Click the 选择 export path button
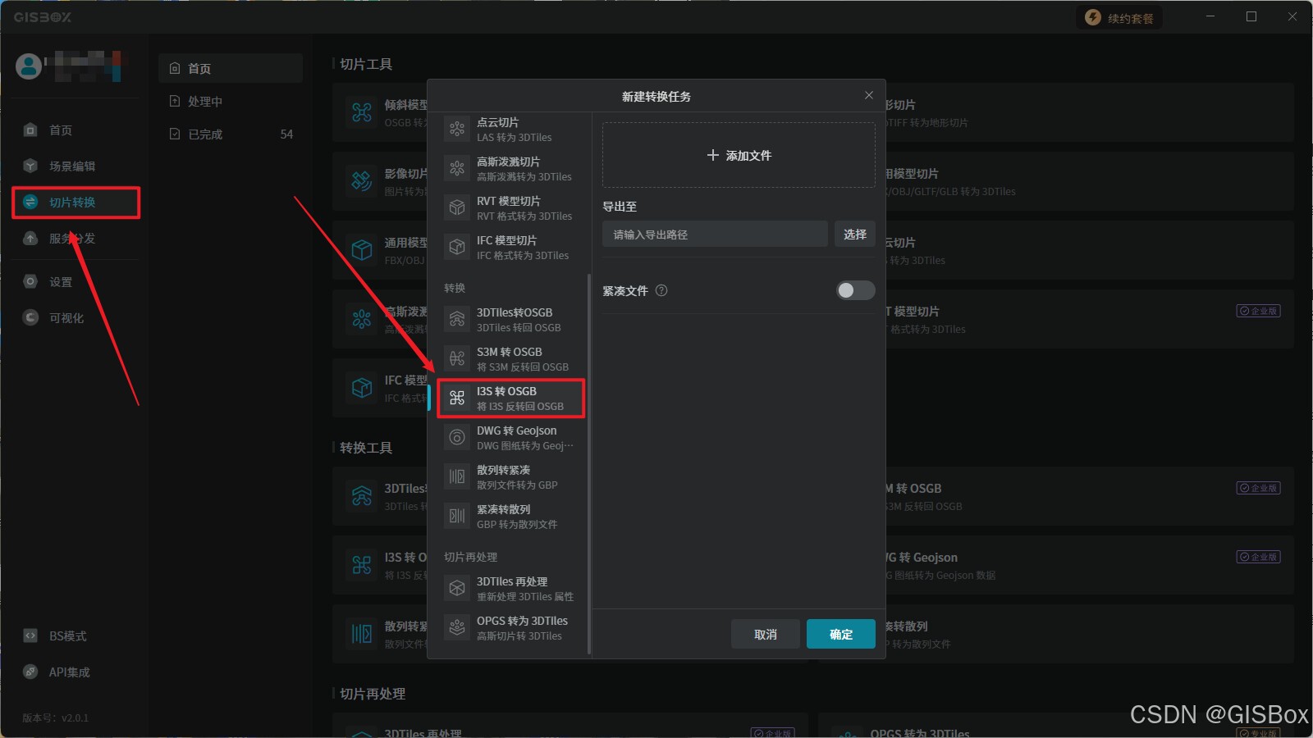Screen dimensions: 1313x738 (855, 234)
